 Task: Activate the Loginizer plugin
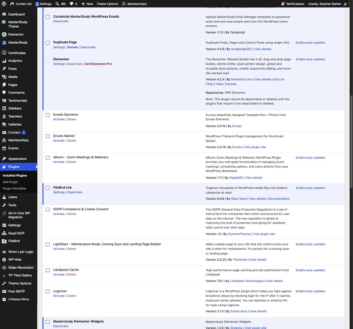click(59, 296)
